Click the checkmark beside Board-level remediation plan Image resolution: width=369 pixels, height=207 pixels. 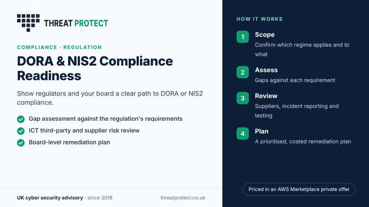click(x=21, y=142)
